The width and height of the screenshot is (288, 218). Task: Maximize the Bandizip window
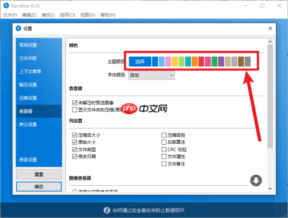pyautogui.click(x=263, y=6)
